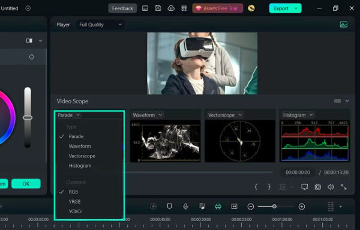Open the Parade scope type dropdown

[68, 115]
